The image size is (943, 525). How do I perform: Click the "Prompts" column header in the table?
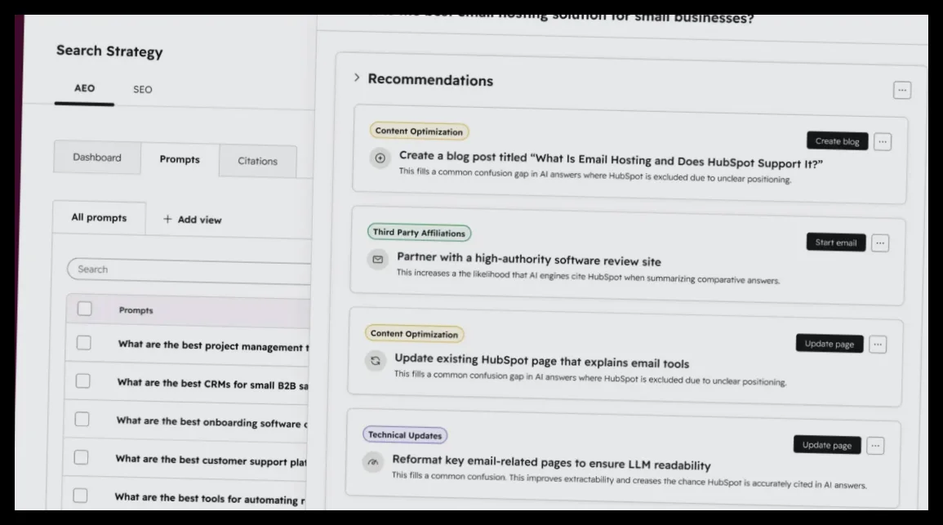pos(136,310)
